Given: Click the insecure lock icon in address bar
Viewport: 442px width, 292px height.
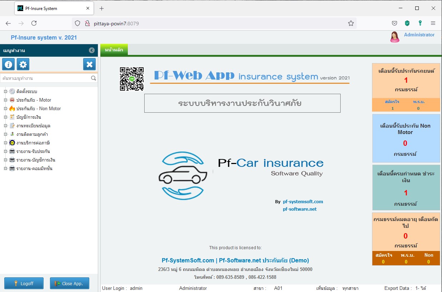Looking at the screenshot, I should coord(87,24).
